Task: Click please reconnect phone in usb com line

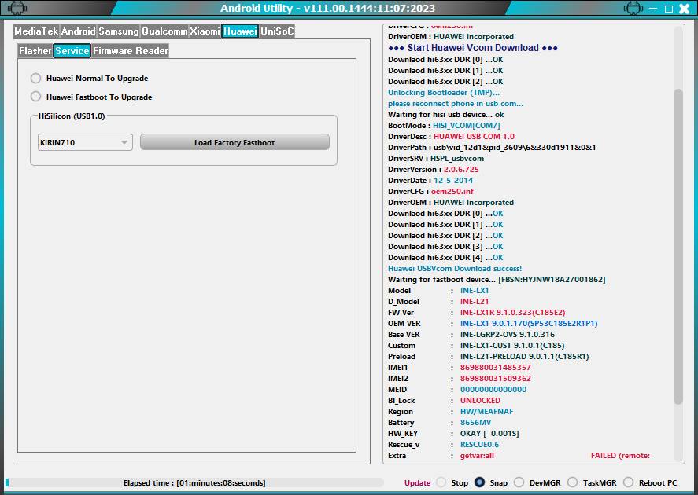Action: click(x=456, y=104)
